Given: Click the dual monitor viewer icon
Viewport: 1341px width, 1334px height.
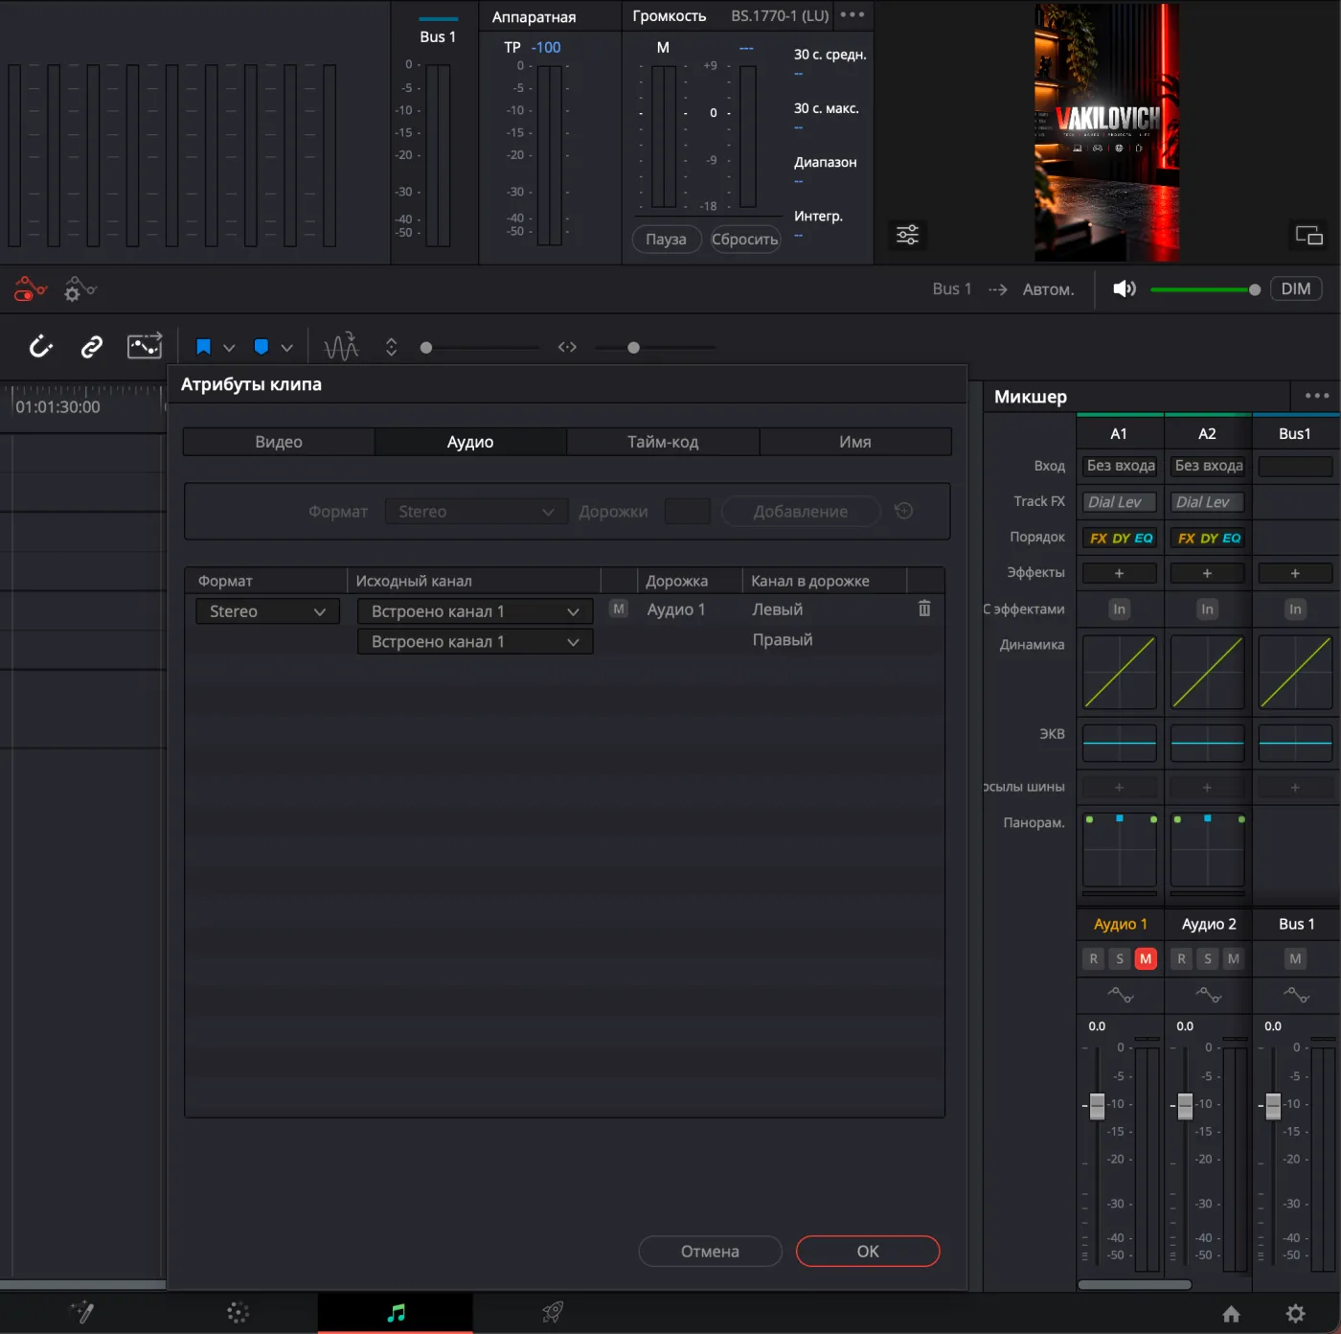Looking at the screenshot, I should point(1308,234).
